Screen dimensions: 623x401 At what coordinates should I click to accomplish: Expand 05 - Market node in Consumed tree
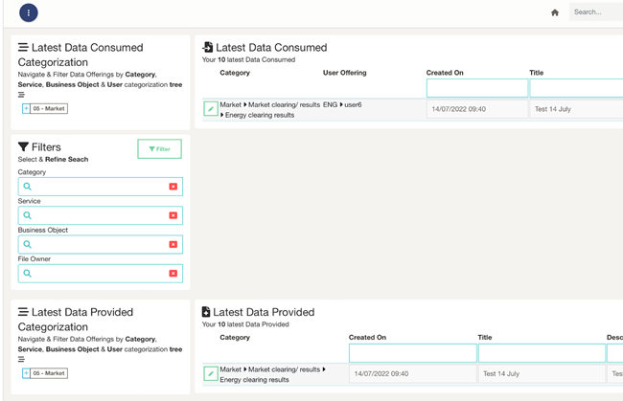26,108
